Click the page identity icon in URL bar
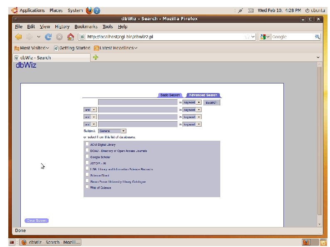 (82, 37)
